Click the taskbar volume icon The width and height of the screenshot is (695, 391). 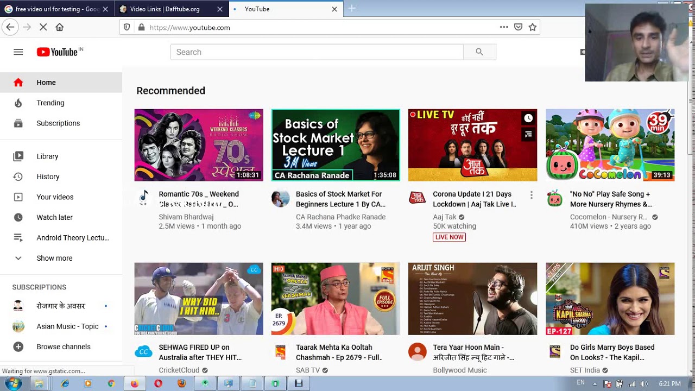pyautogui.click(x=644, y=384)
